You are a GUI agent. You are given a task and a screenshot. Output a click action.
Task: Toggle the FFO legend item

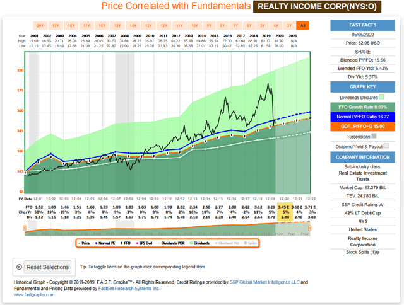(x=126, y=243)
